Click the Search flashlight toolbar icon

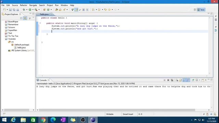coord(64,10)
